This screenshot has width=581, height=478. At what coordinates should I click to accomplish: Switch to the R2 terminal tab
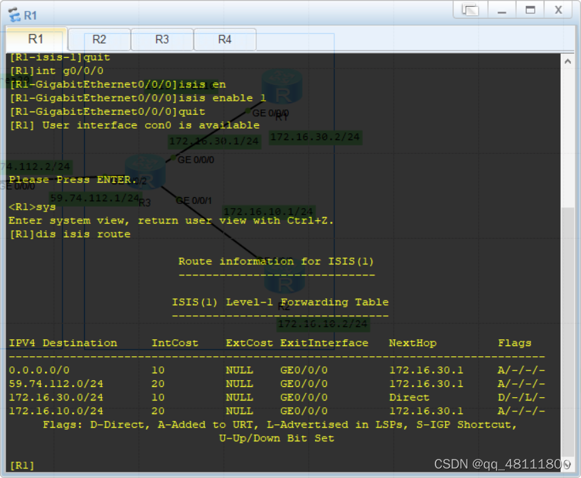tap(99, 39)
